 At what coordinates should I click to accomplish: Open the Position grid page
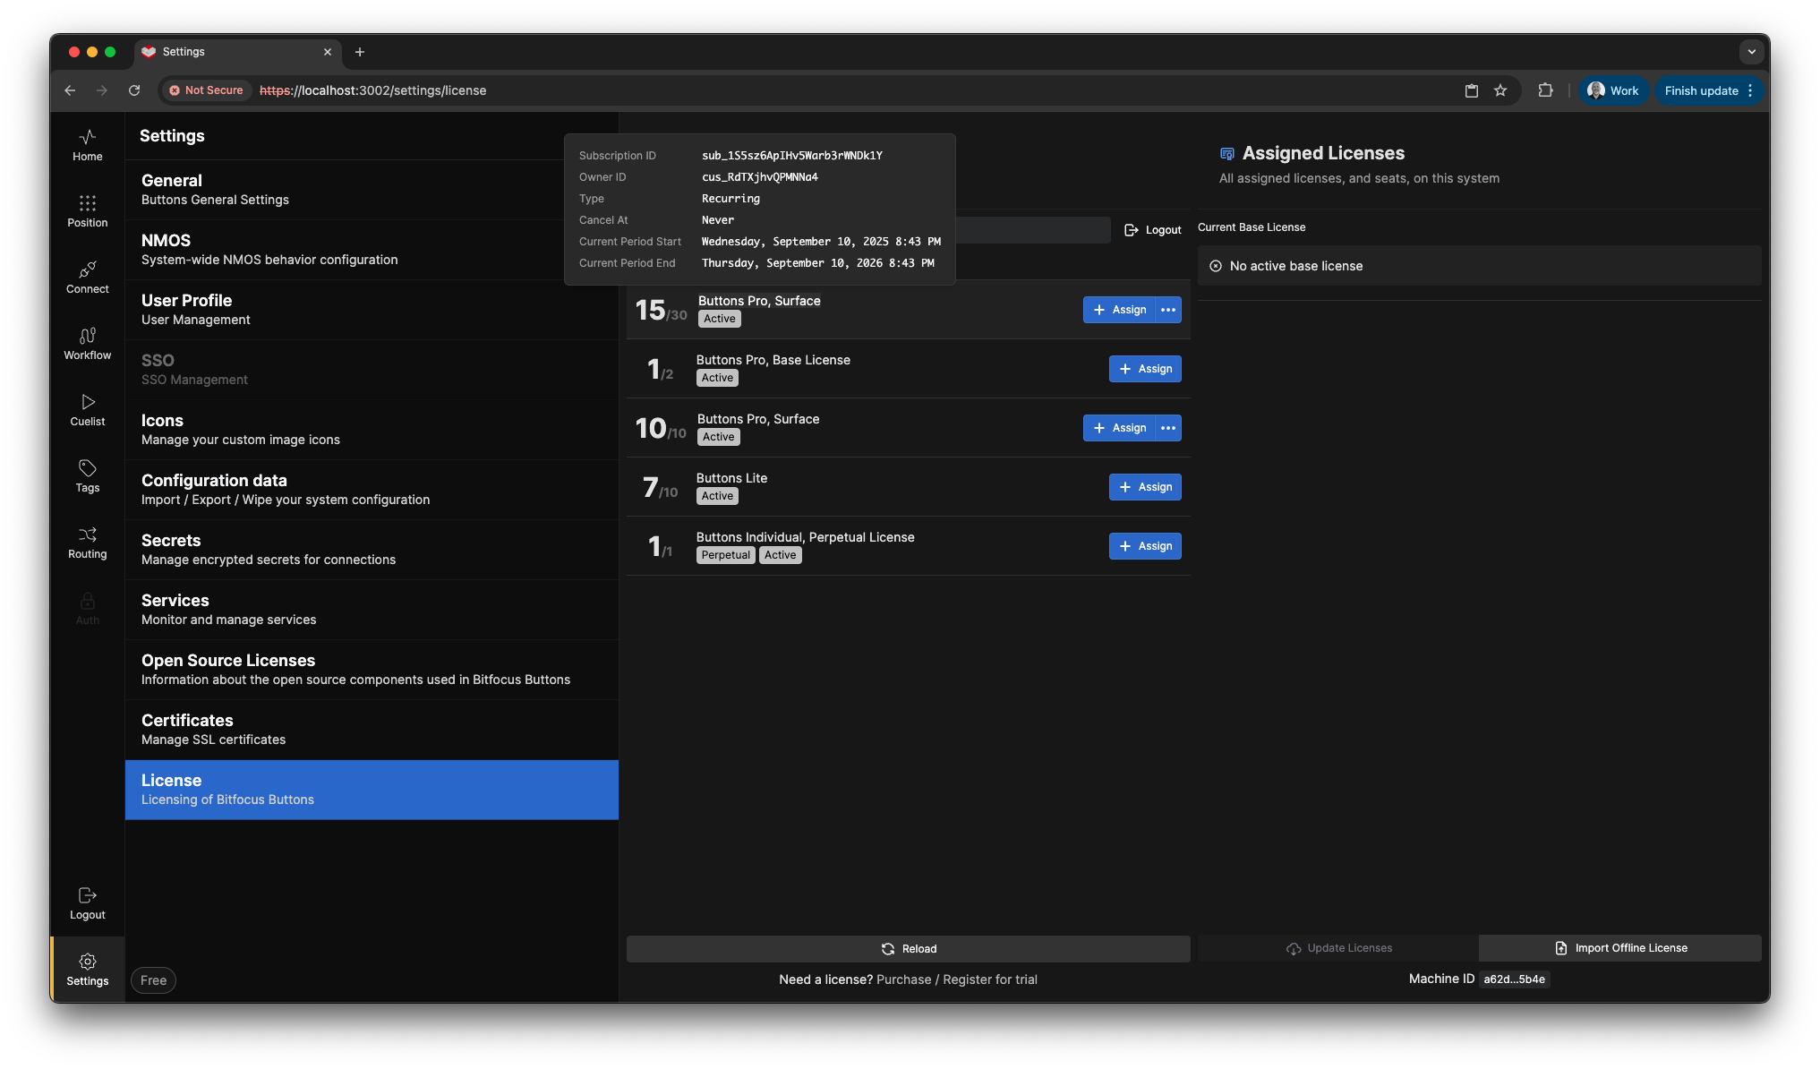click(87, 211)
